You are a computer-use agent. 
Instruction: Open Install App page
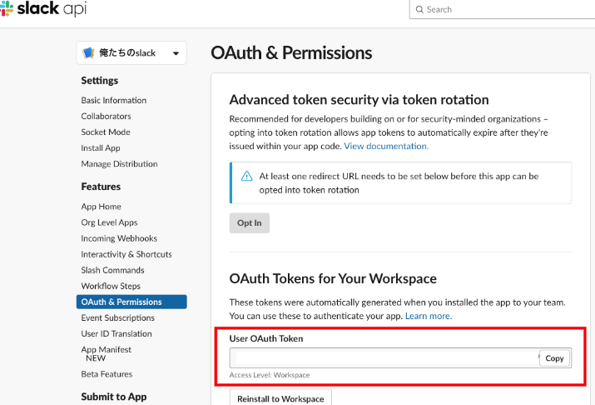tap(101, 147)
